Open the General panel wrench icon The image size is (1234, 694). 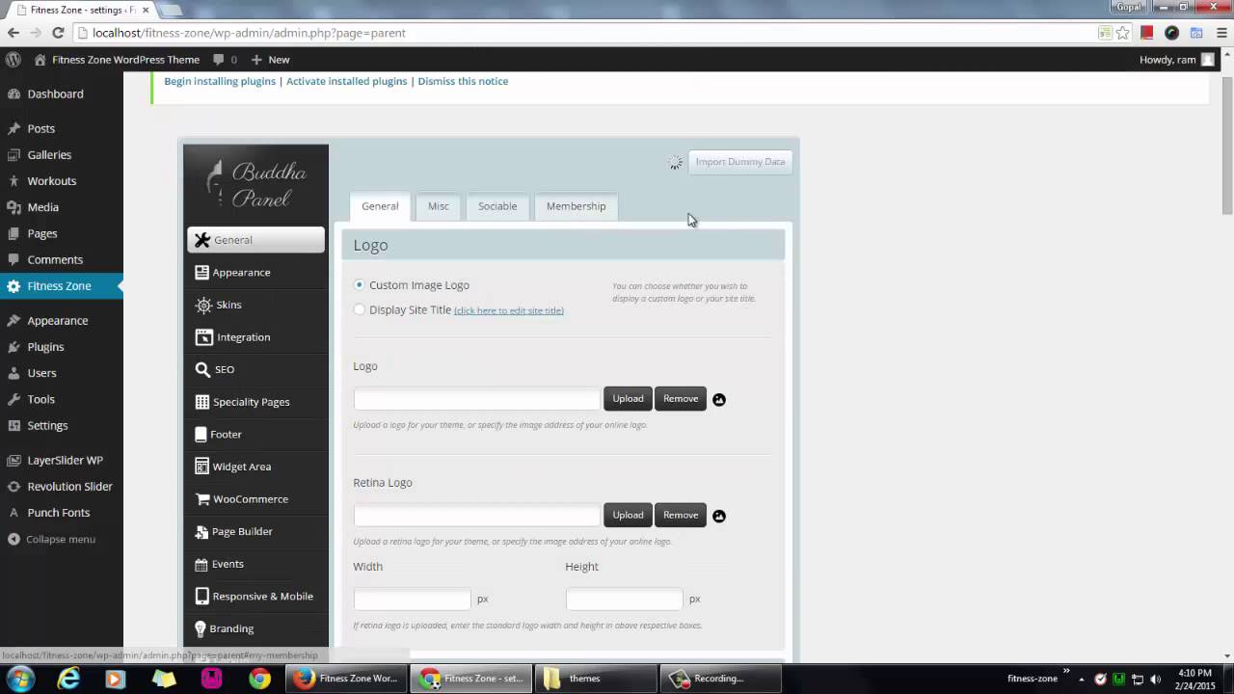(201, 240)
